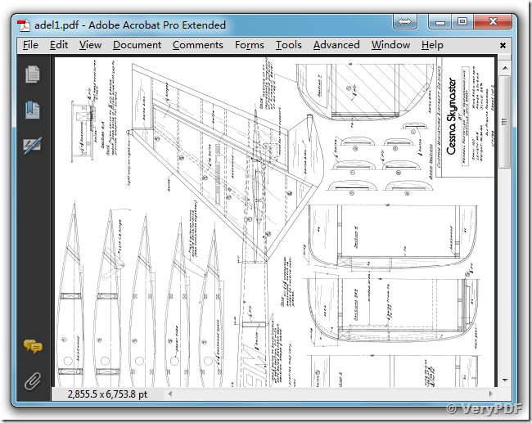
Task: Open the File menu
Action: (30, 45)
